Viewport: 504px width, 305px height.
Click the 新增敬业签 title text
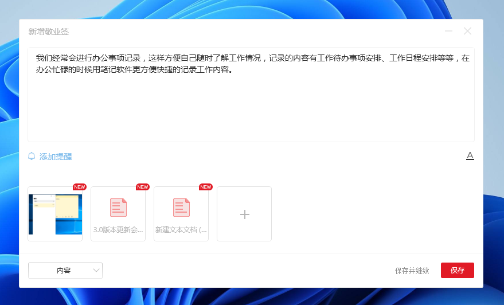(x=49, y=32)
